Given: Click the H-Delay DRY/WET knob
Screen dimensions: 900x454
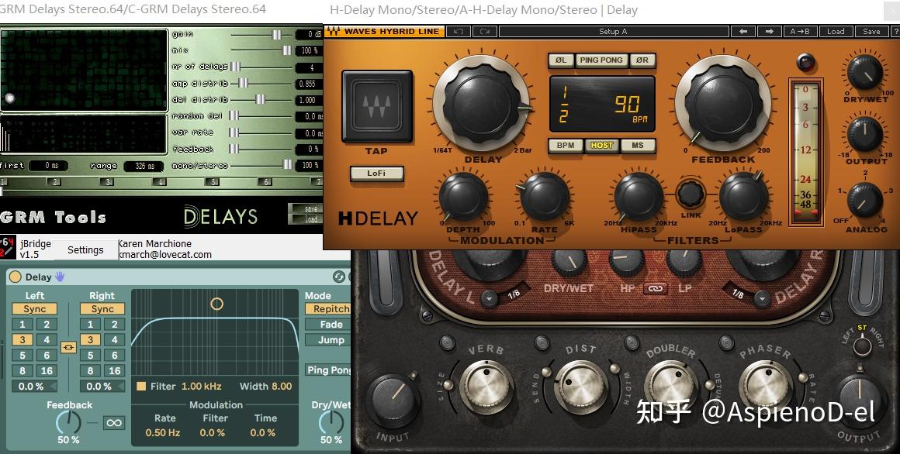Looking at the screenshot, I should 865,71.
